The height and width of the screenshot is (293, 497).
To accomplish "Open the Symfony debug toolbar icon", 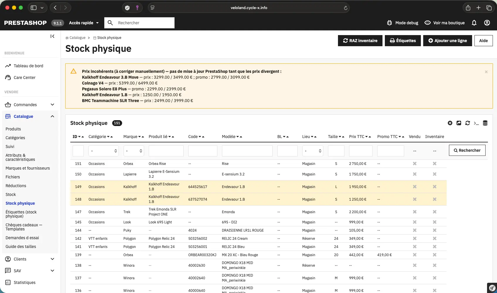I will [x=492, y=288].
